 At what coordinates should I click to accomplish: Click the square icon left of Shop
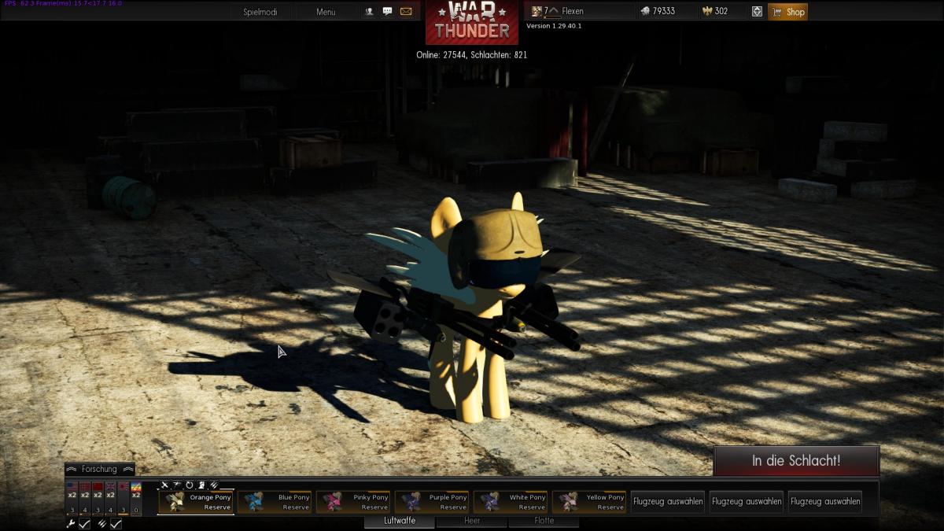pos(757,12)
